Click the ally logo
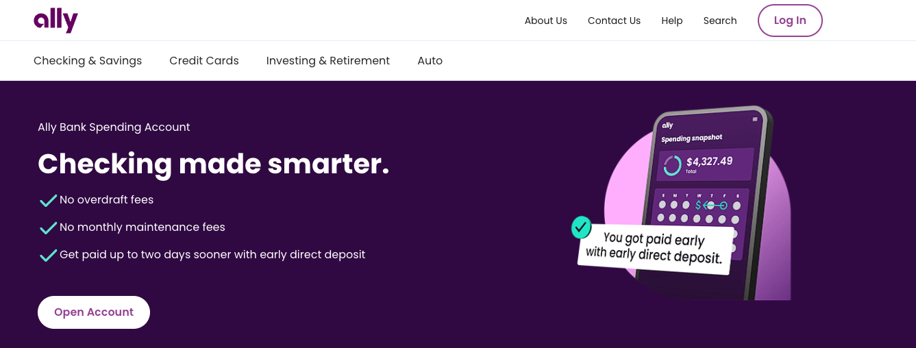This screenshot has height=348, width=916. point(55,20)
